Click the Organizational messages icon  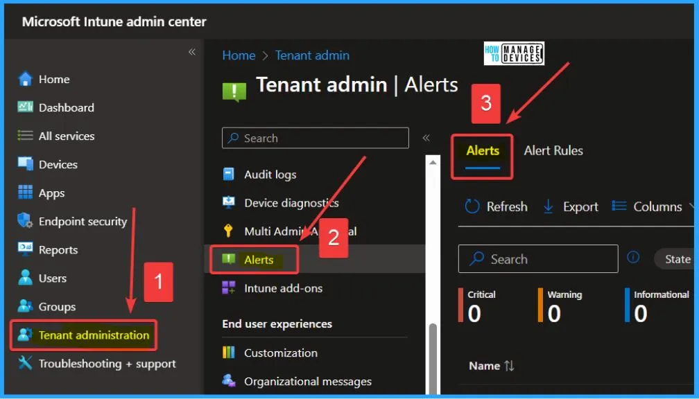[x=229, y=381]
